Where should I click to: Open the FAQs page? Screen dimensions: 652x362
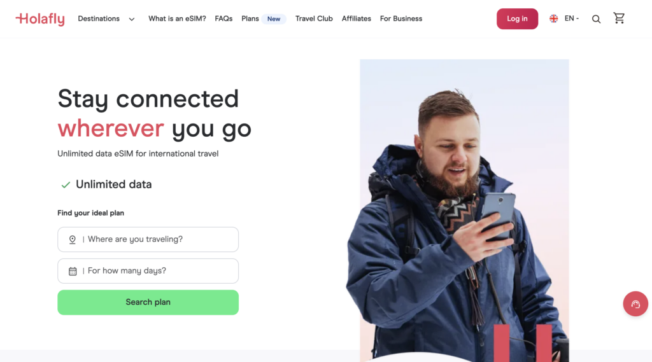point(223,18)
